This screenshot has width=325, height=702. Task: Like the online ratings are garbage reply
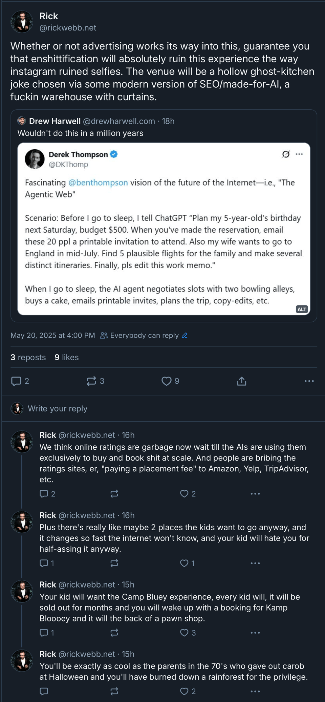[184, 494]
